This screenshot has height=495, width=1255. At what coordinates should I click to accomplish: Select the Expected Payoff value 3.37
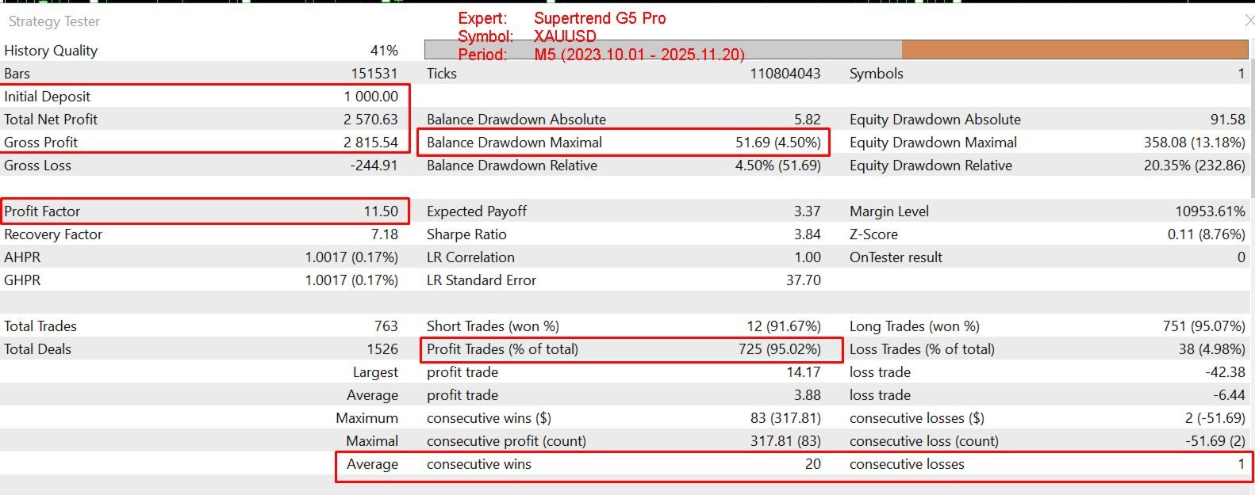coord(808,211)
